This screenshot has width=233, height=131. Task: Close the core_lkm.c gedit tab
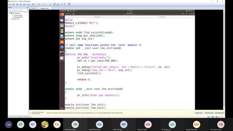(128, 17)
